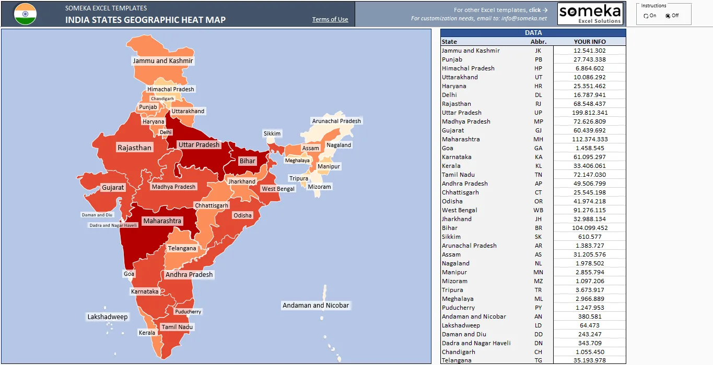This screenshot has width=713, height=365.
Task: Edit the Jammu and Kashmir value cell
Action: pyautogui.click(x=589, y=51)
